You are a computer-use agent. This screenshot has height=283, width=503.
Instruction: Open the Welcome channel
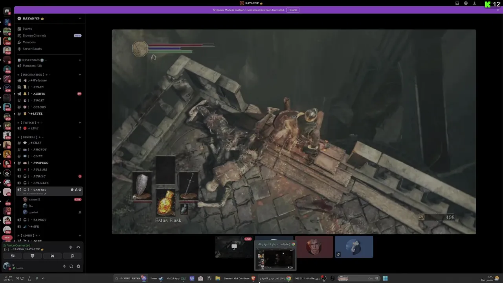point(49,80)
